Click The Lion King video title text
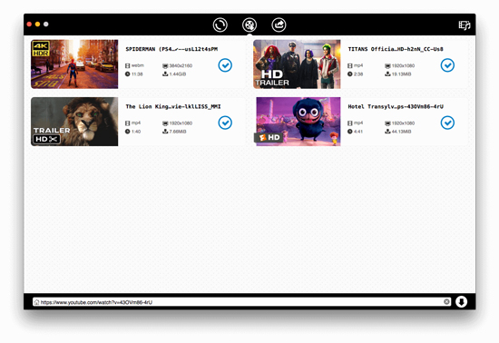 coord(173,106)
